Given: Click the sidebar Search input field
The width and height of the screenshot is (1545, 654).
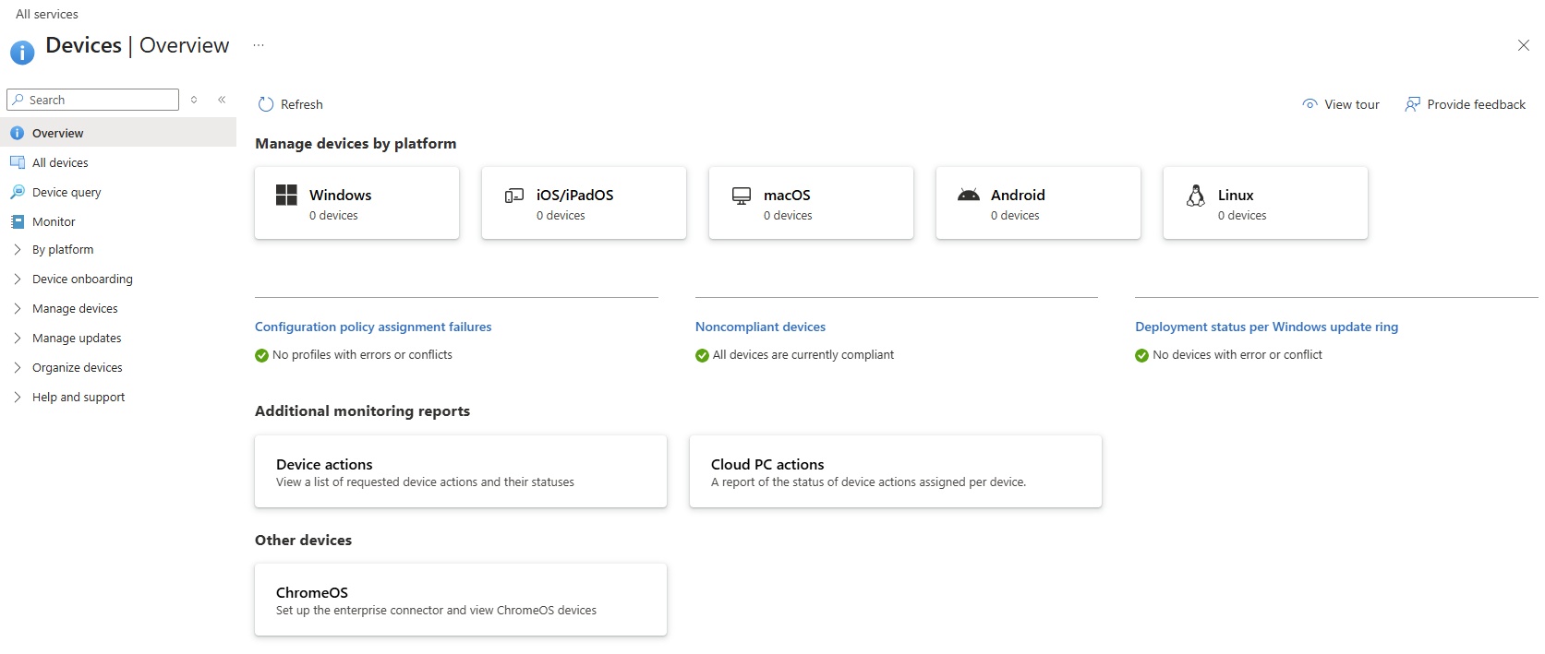Looking at the screenshot, I should coord(100,100).
